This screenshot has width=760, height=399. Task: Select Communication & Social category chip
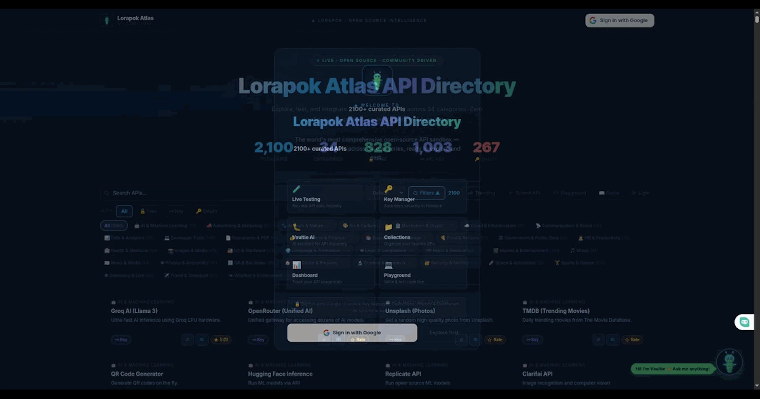coord(568,226)
